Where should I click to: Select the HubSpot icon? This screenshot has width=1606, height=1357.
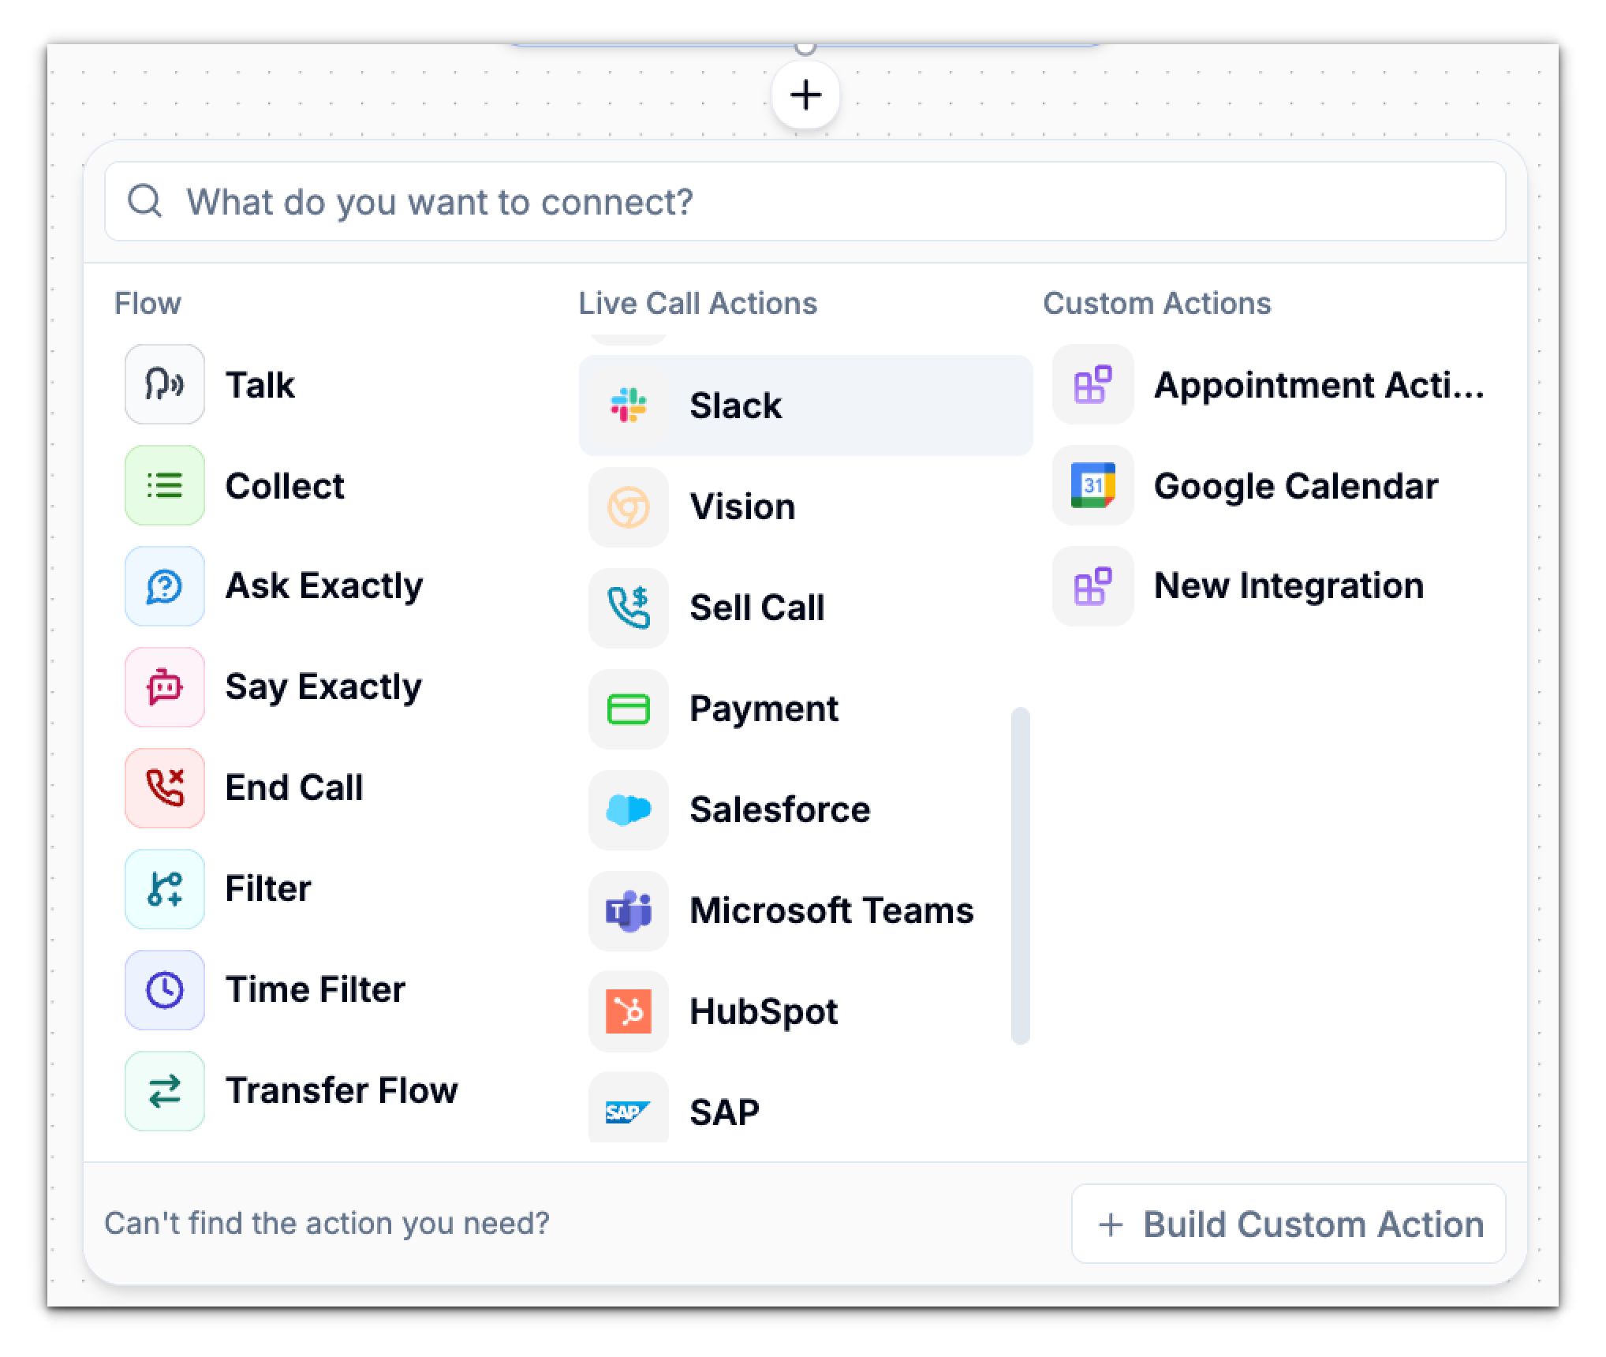click(x=629, y=1011)
